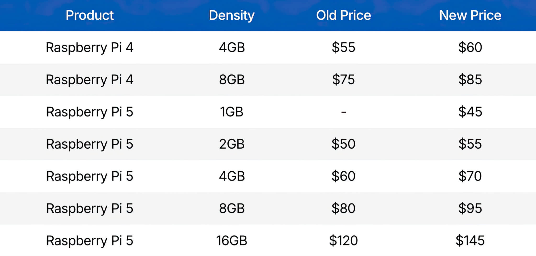Click the Density column header
The height and width of the screenshot is (256, 536).
point(232,15)
